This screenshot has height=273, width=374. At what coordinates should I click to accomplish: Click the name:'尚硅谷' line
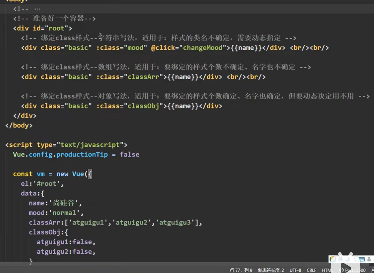[x=55, y=203]
